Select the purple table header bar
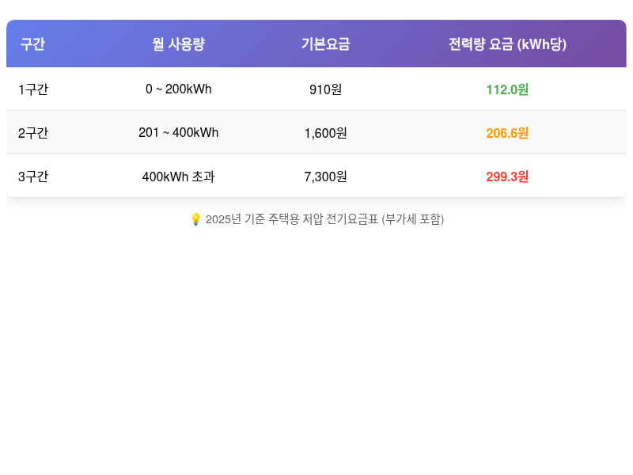 tap(316, 44)
